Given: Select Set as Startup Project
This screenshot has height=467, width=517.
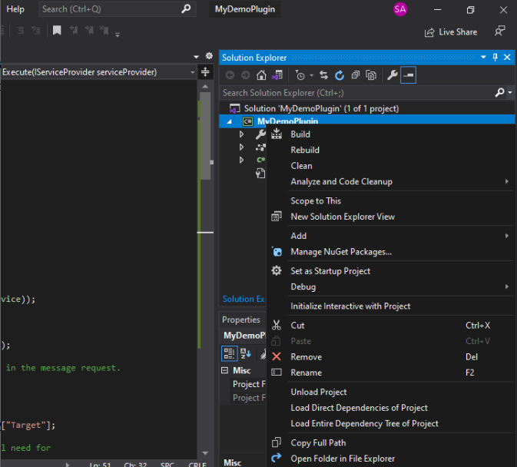Looking at the screenshot, I should [x=391, y=271].
